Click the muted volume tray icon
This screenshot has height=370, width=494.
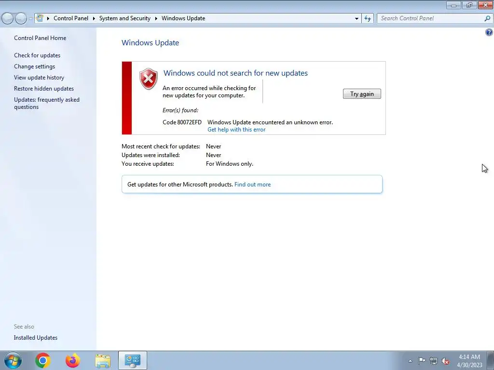pos(445,361)
